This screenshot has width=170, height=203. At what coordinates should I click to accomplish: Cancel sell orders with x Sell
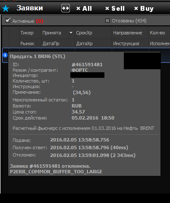(115, 9)
